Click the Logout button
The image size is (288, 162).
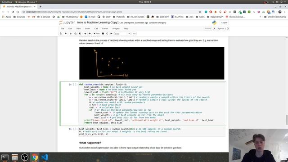[224, 22]
